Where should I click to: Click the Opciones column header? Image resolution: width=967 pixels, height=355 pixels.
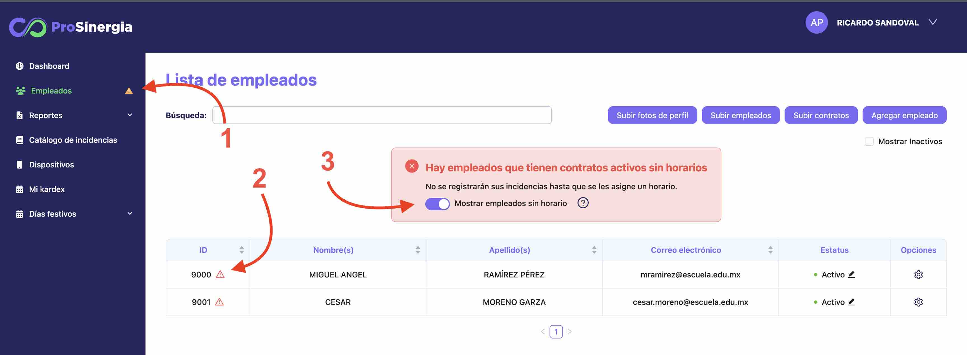pyautogui.click(x=918, y=250)
